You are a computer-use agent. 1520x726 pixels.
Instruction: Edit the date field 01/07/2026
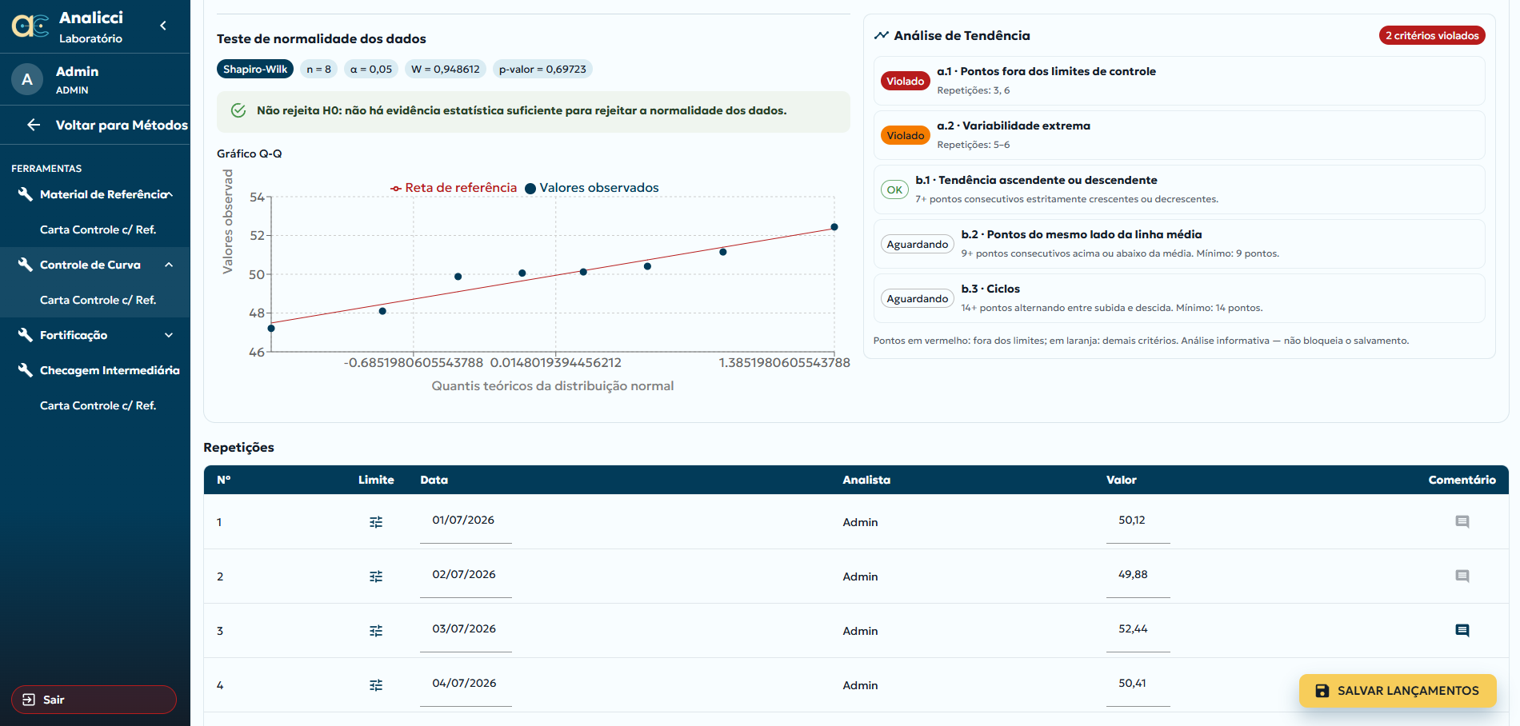pos(466,521)
